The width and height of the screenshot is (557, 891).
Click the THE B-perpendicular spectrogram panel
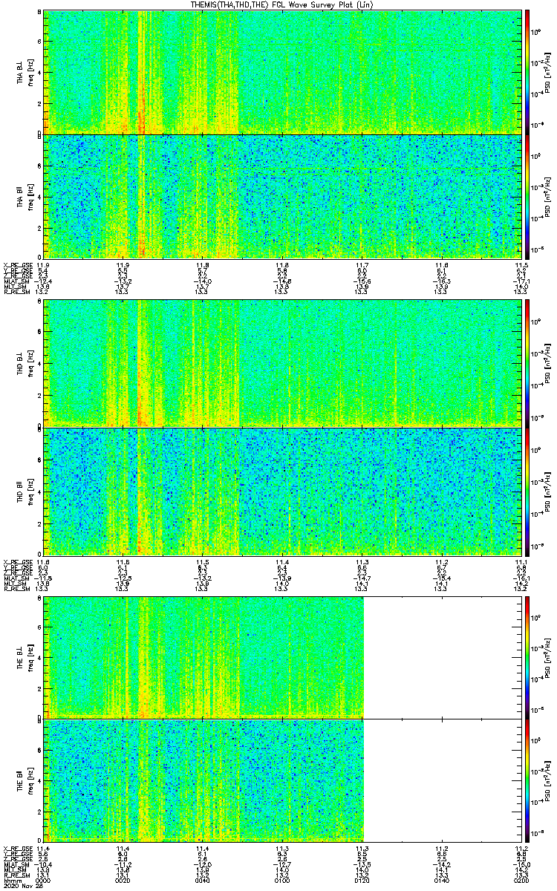tap(203, 657)
